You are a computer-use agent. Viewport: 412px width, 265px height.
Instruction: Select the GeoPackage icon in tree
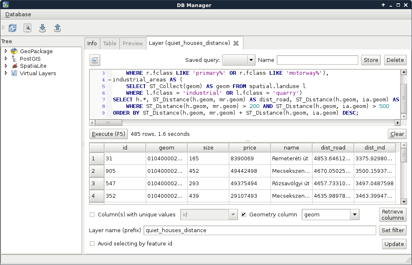click(x=14, y=51)
